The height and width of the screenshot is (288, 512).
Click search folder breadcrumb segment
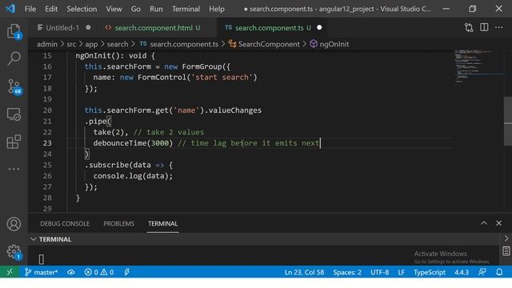tap(118, 44)
